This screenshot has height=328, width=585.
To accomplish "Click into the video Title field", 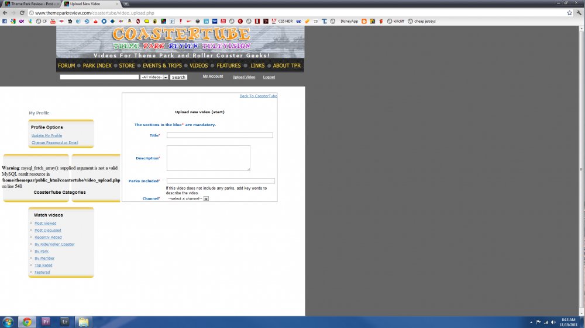I will point(219,135).
